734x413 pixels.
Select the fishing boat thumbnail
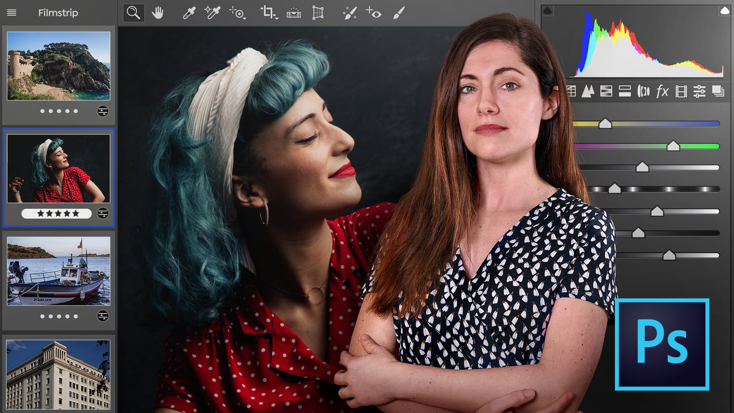pos(58,271)
